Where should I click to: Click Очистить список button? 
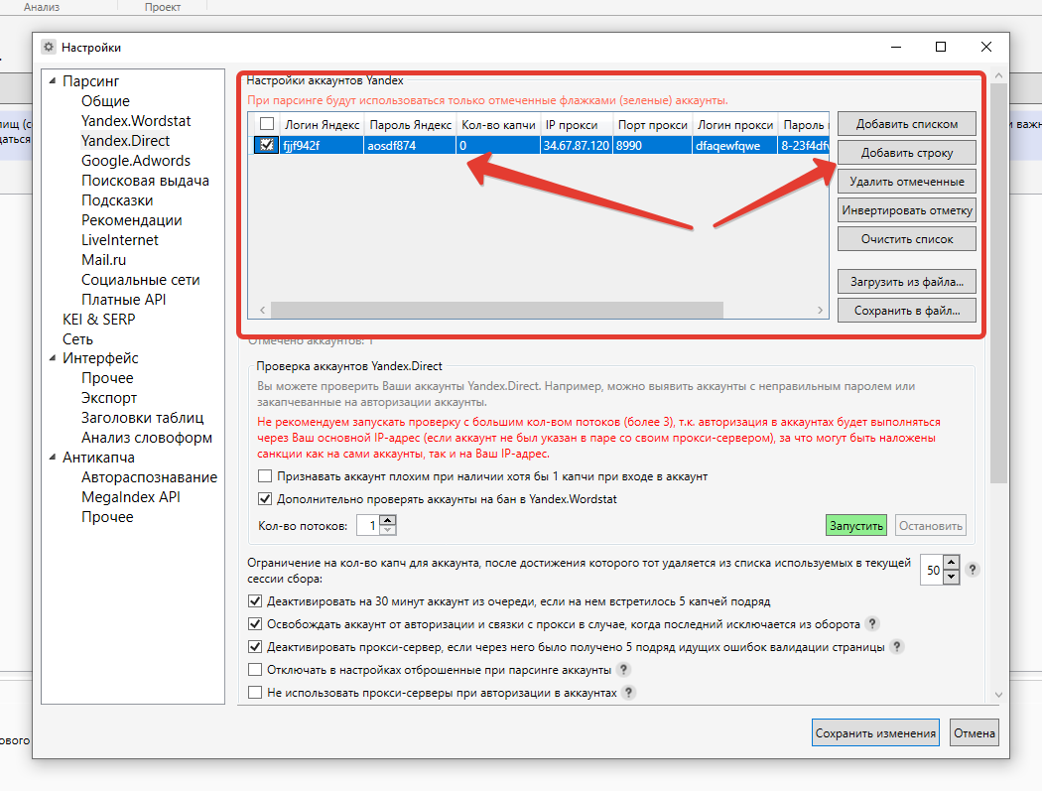(x=906, y=239)
